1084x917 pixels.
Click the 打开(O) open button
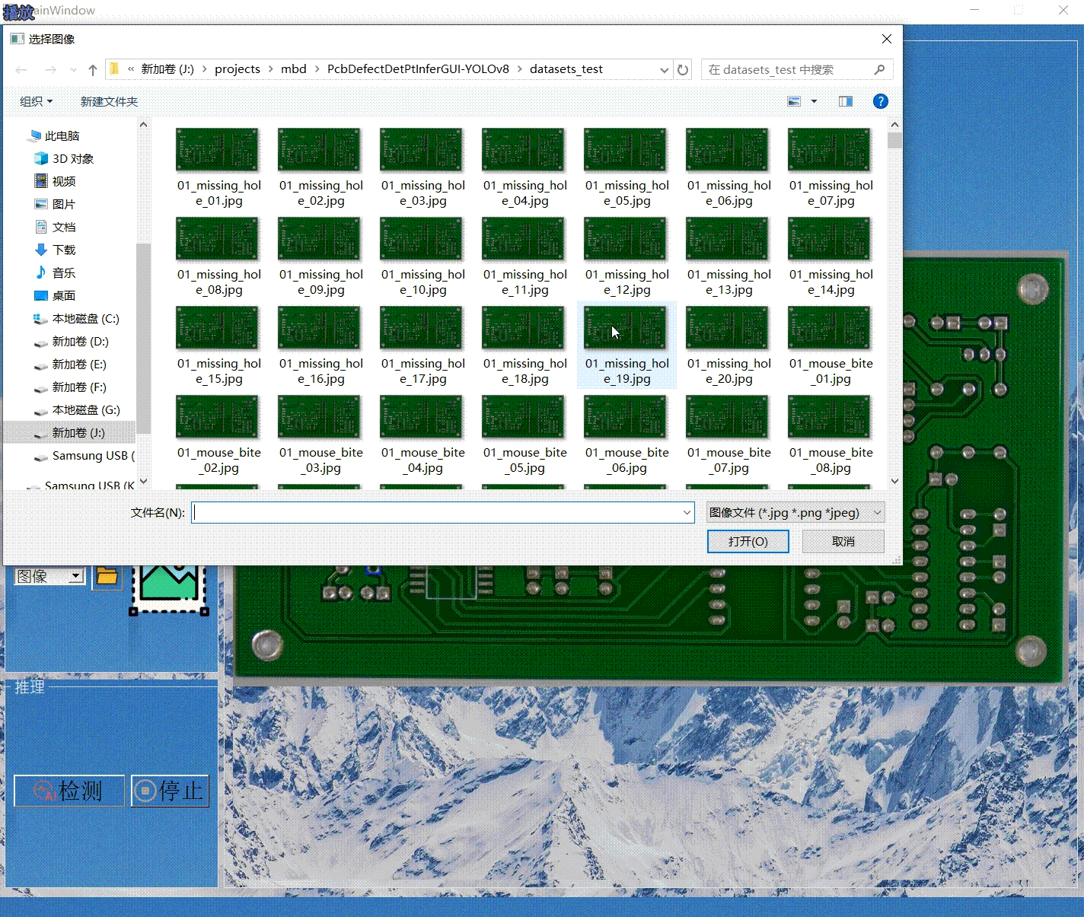748,541
